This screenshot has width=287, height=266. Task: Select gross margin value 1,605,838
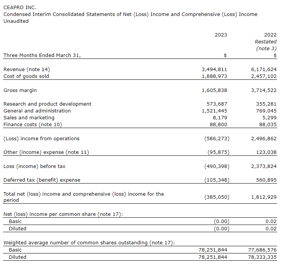coord(214,90)
